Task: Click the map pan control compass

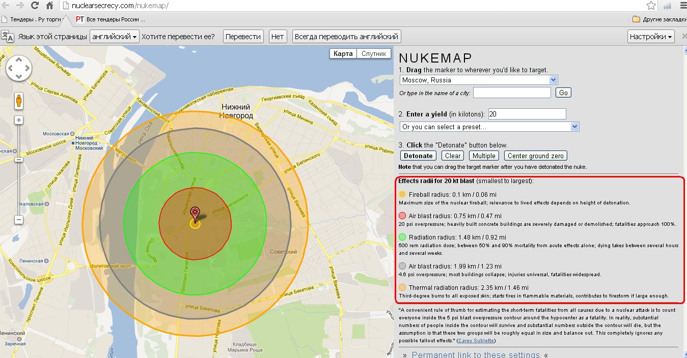Action: 19,69
